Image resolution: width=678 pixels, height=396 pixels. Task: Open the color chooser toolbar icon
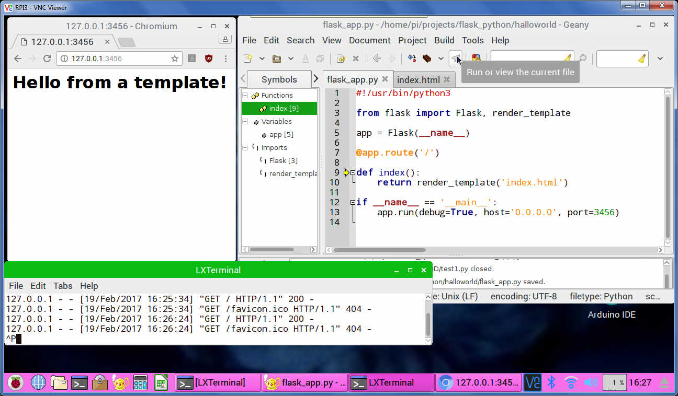tap(476, 59)
